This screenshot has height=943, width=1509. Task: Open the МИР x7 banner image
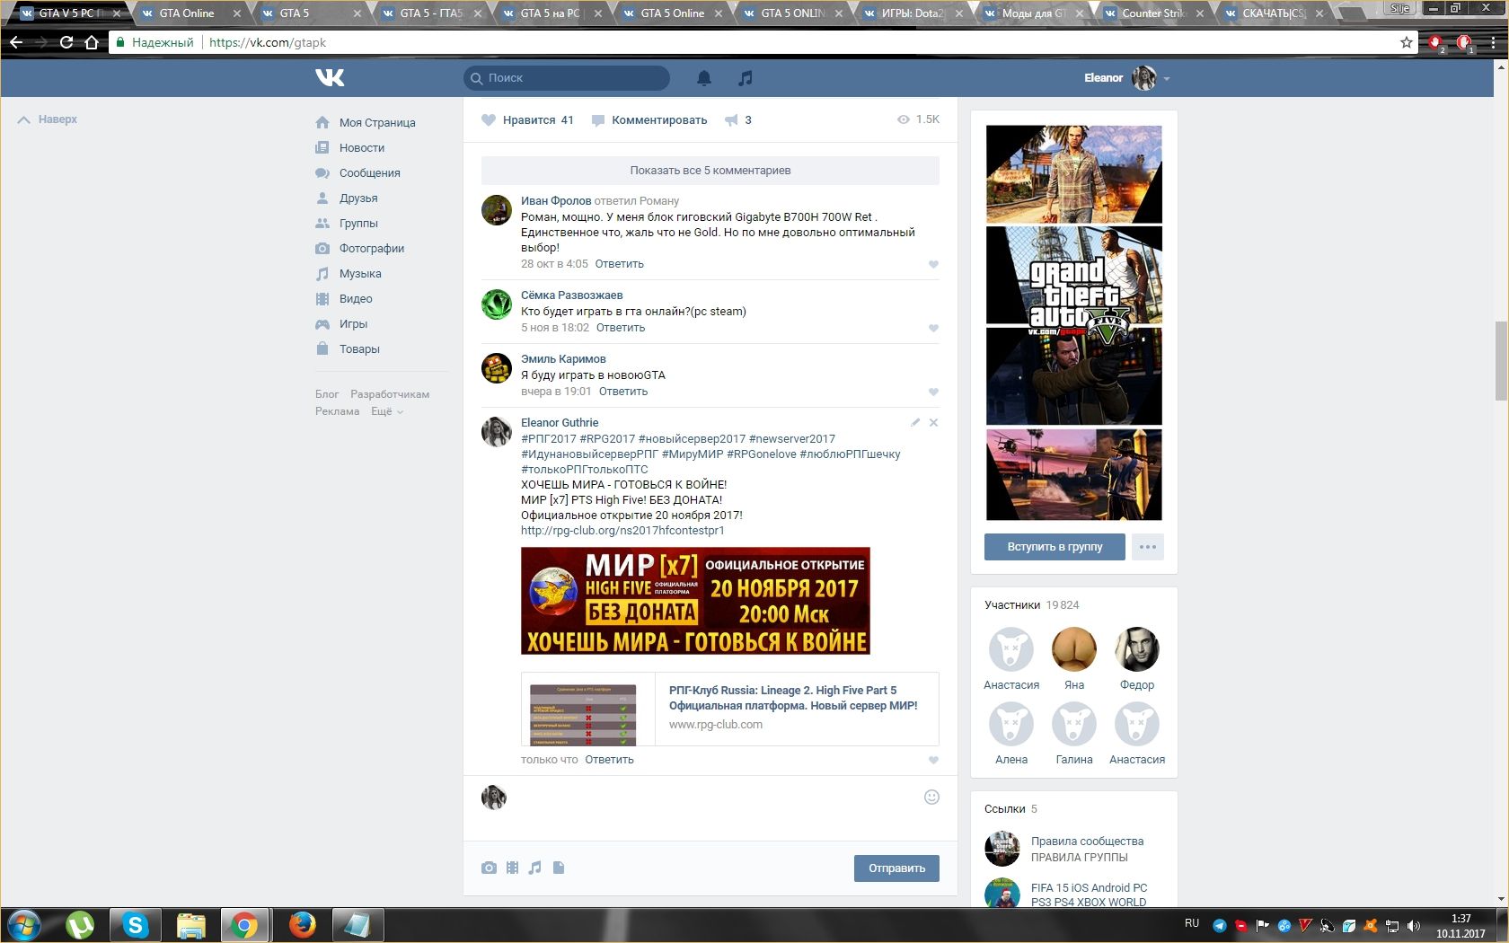coord(695,601)
